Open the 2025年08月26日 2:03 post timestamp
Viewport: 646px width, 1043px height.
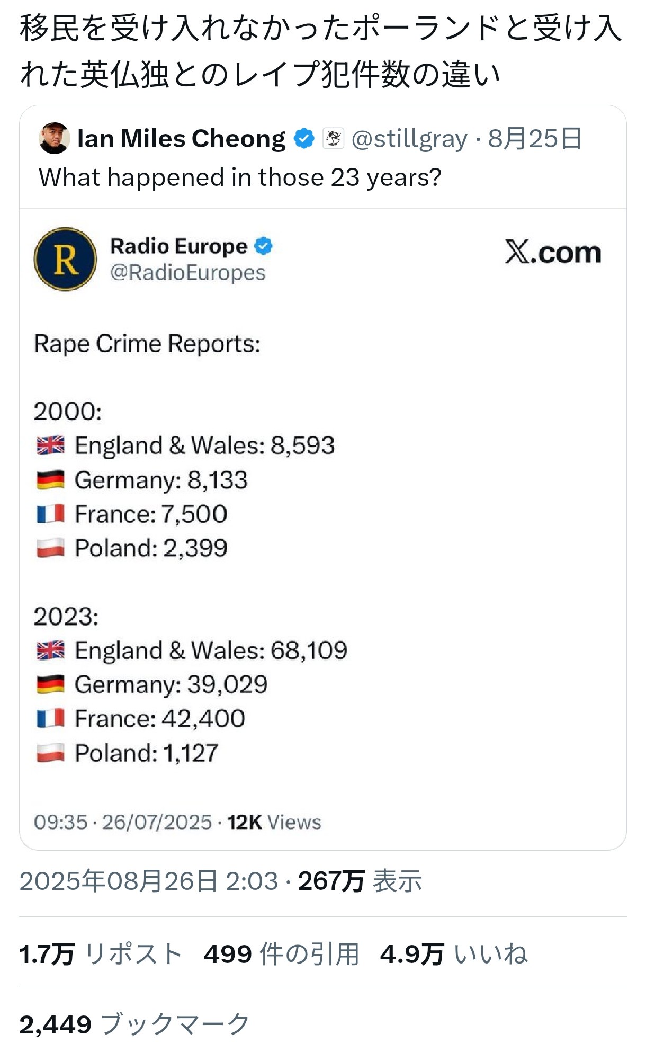click(x=148, y=881)
